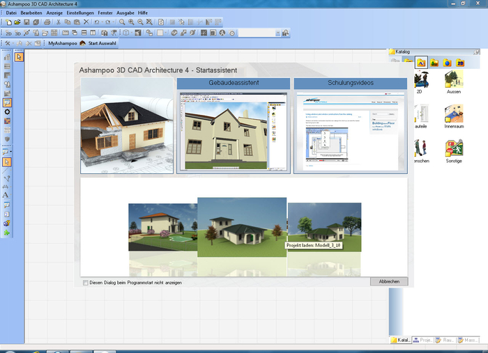The height and width of the screenshot is (353, 488).
Task: Select the Text tool with the letter A
Action: coord(6,196)
